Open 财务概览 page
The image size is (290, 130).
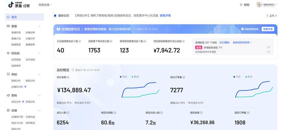(30, 123)
